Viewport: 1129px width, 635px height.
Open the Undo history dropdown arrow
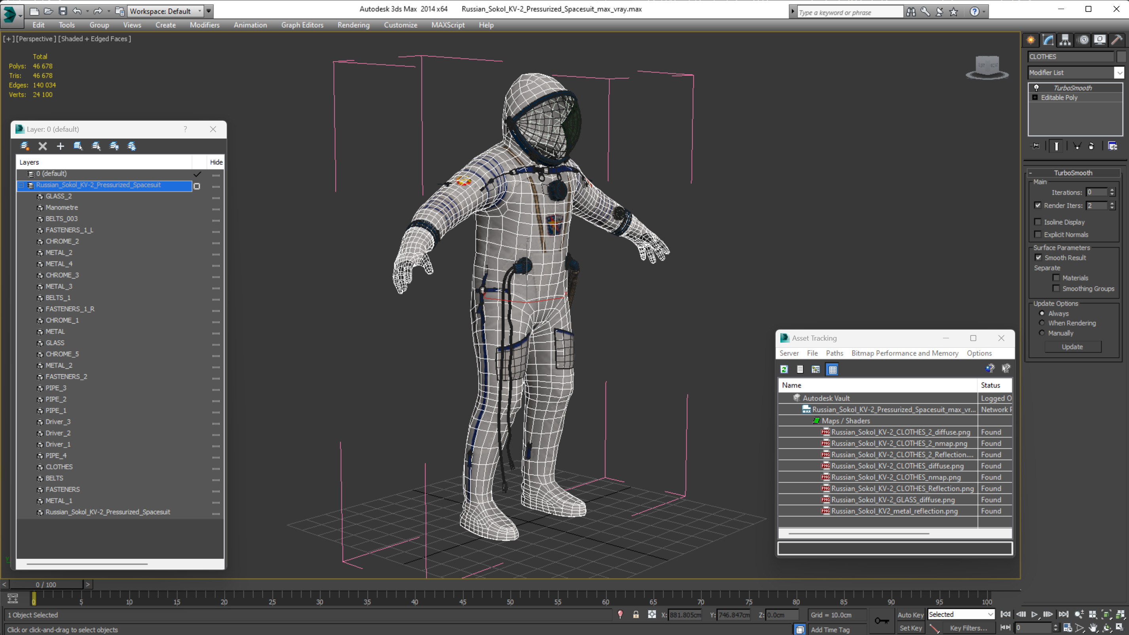coord(87,11)
